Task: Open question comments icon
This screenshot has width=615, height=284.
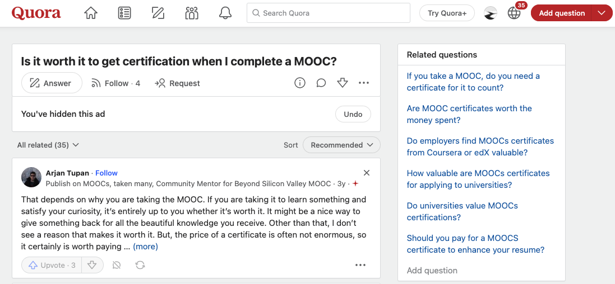Action: (321, 83)
